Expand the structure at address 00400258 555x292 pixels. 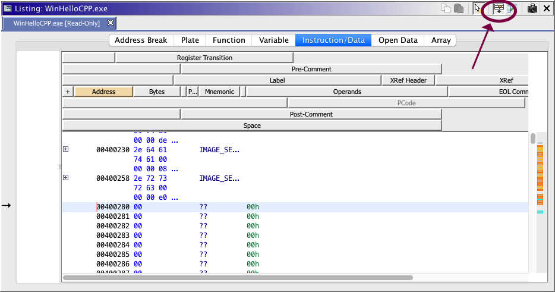tap(65, 178)
